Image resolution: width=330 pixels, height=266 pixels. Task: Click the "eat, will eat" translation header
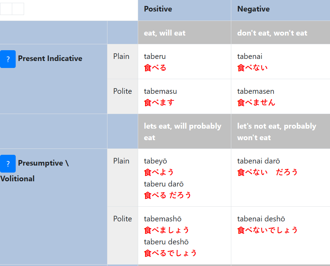point(165,33)
